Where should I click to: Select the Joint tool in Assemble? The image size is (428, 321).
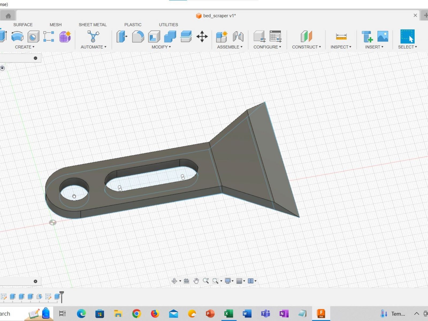click(x=238, y=37)
